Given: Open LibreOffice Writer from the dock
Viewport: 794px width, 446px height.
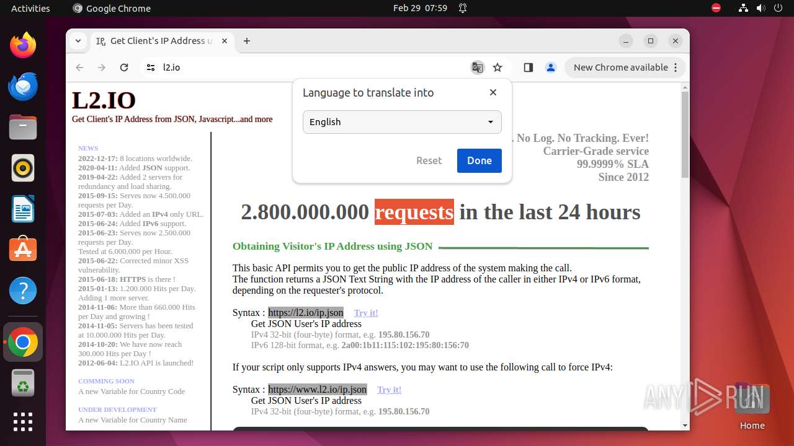Looking at the screenshot, I should (x=23, y=209).
